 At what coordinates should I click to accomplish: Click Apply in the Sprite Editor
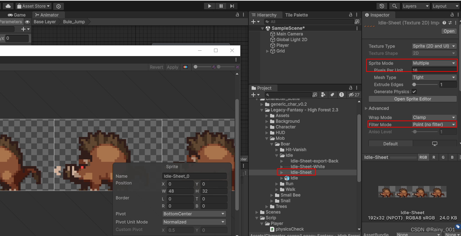coord(172,67)
